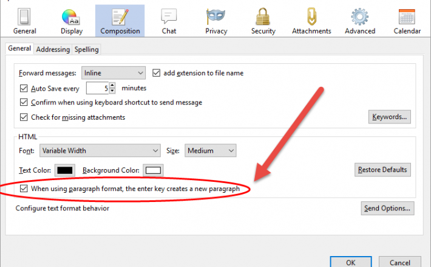Viewport: 431px width, 267px height.
Task: Decrease Auto Save minutes with down arrow
Action: click(x=112, y=91)
